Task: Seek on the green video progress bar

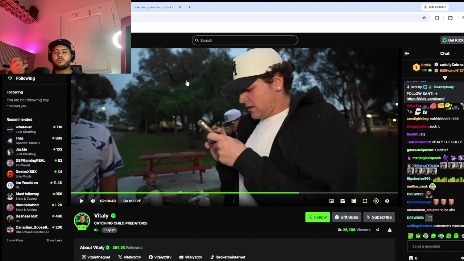Action: [x=234, y=193]
